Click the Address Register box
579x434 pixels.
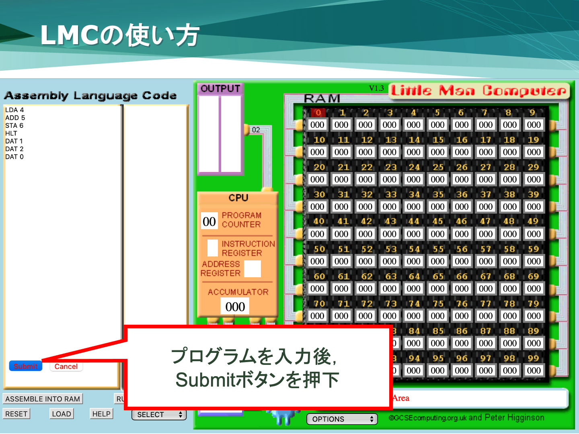click(253, 269)
